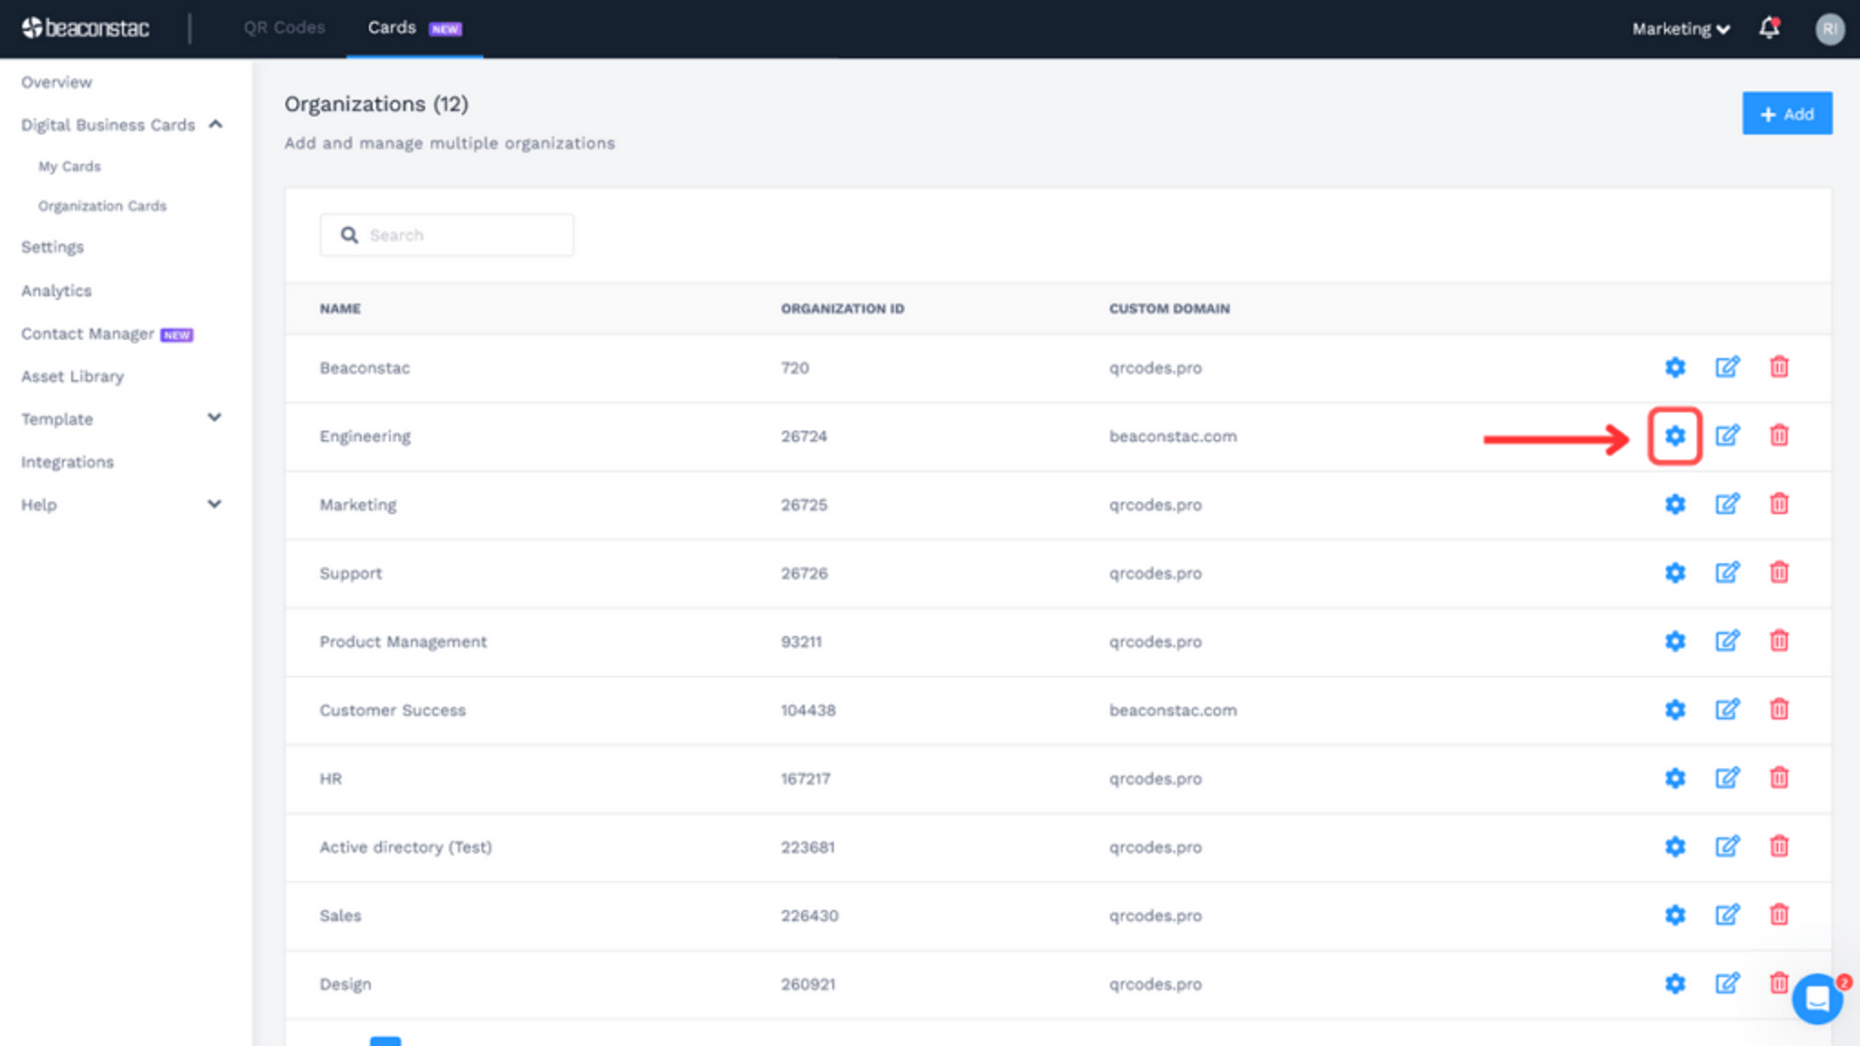
Task: Delete the Marketing organization row
Action: point(1779,504)
